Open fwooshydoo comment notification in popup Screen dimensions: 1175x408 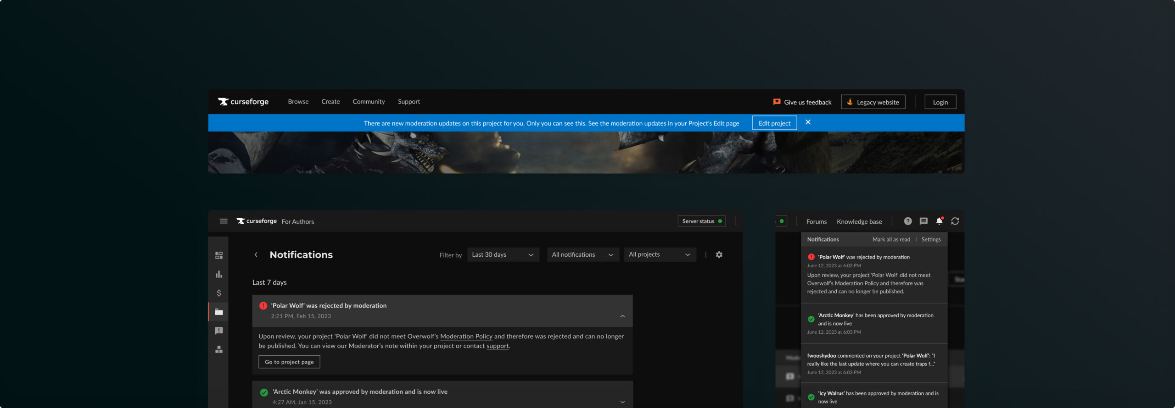874,363
